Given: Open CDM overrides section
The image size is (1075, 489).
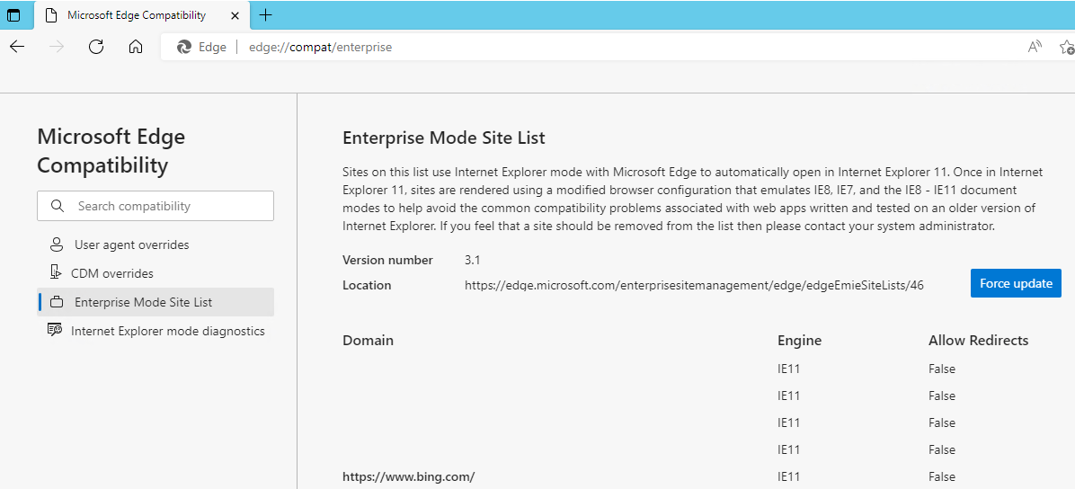Looking at the screenshot, I should (x=155, y=273).
